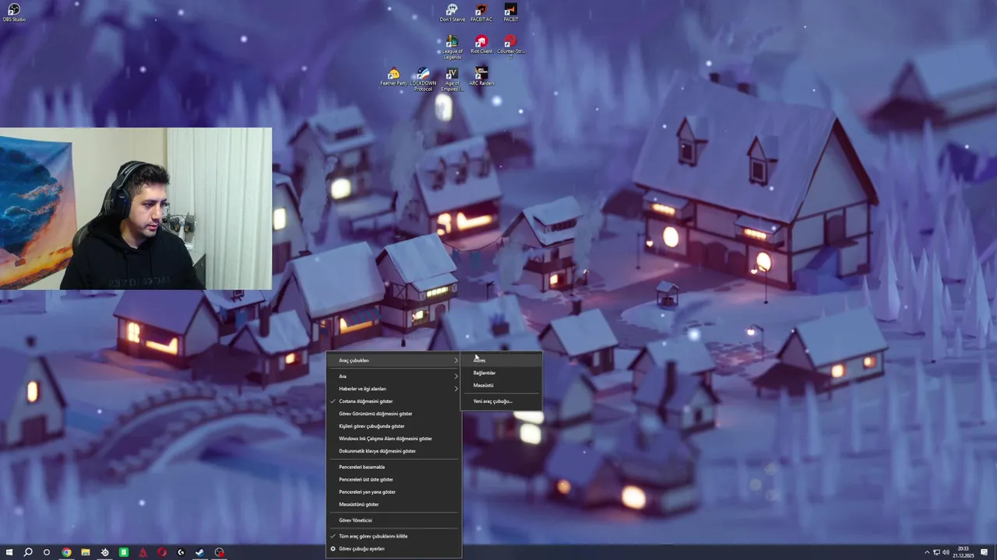Open Steam from the taskbar
Viewport: 997px width, 560px height.
(x=199, y=552)
